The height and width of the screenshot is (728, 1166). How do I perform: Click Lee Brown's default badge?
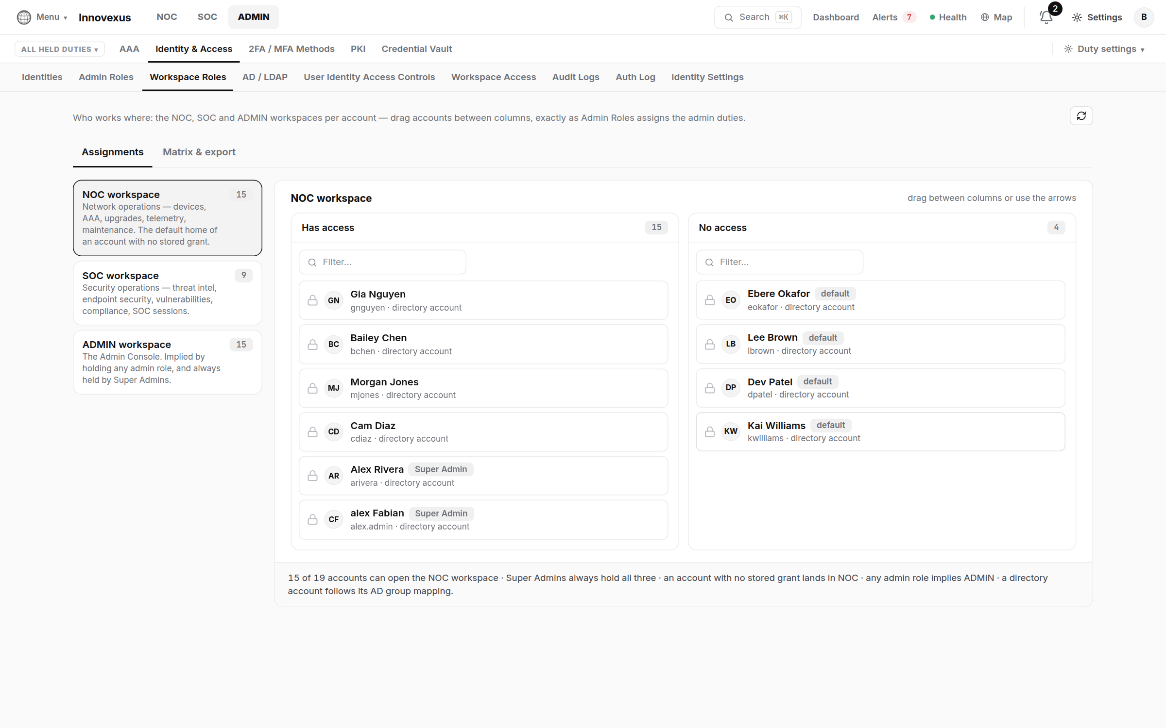(x=823, y=338)
